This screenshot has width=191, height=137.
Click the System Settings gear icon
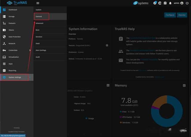click(4, 77)
